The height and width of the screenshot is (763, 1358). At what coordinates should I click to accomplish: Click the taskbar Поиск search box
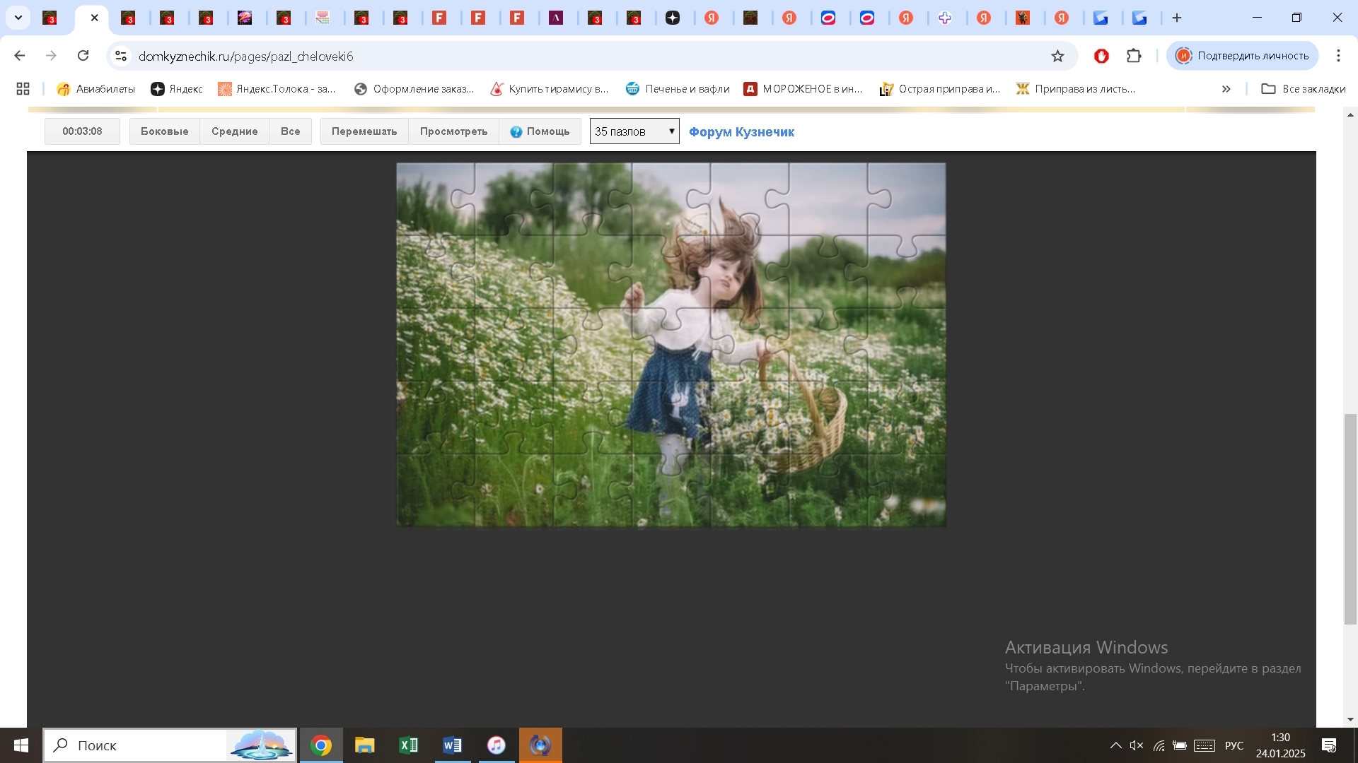click(170, 745)
